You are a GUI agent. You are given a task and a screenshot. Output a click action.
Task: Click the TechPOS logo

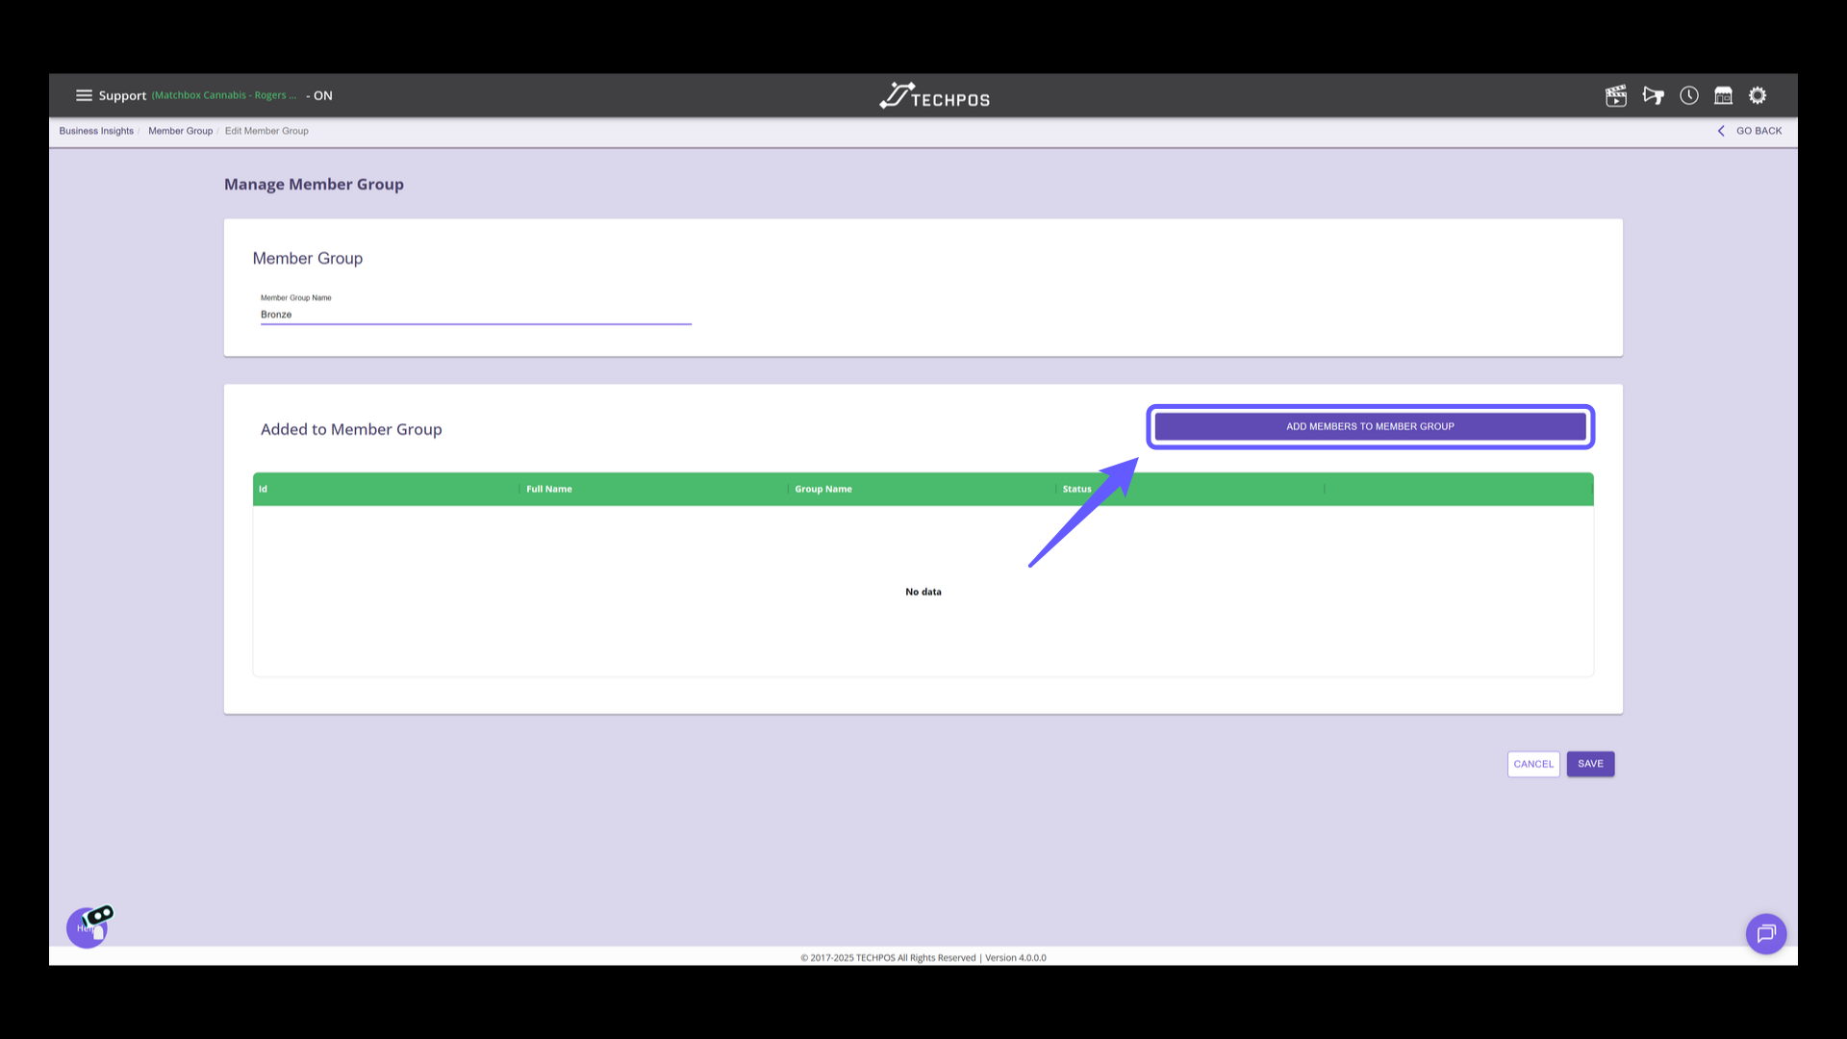tap(934, 96)
